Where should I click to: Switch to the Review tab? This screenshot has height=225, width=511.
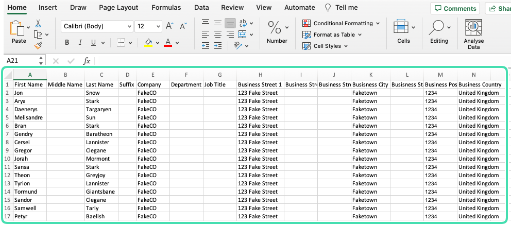coord(232,8)
